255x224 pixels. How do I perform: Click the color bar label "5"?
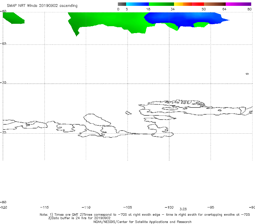(x=127, y=9)
